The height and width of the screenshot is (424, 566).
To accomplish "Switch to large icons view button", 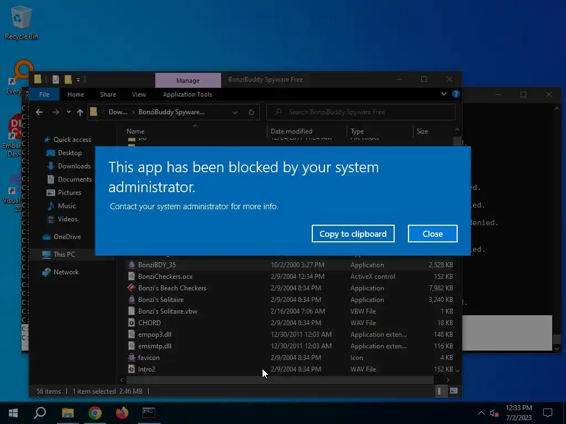I will [x=453, y=391].
